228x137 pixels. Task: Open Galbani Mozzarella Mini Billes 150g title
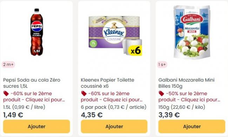(186, 83)
